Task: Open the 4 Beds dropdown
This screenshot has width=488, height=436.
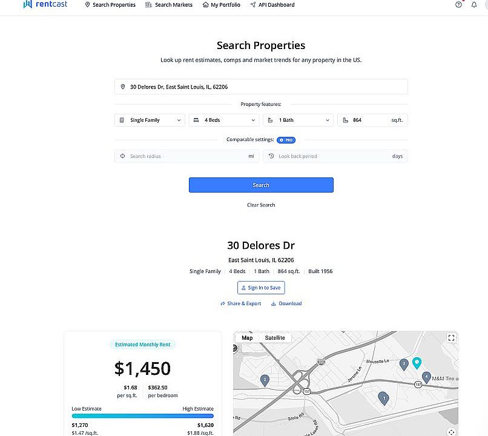Action: coord(224,120)
